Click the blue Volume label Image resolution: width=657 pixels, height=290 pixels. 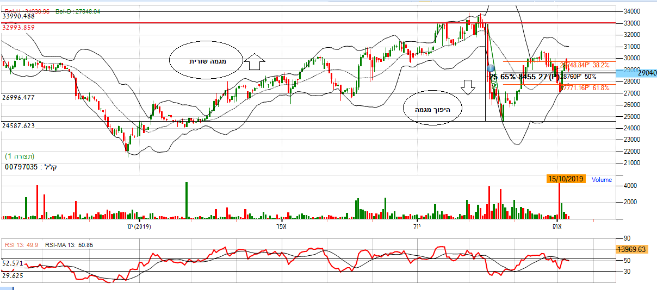[x=601, y=180]
